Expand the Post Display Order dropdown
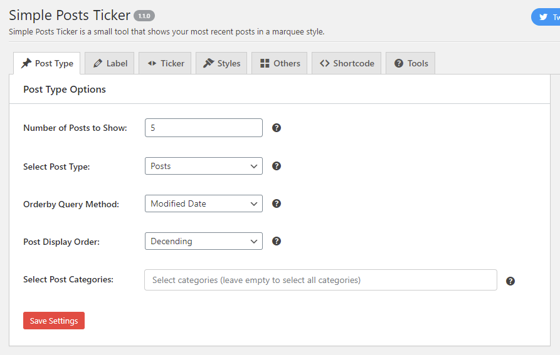Viewport: 560px width, 355px height. tap(204, 241)
